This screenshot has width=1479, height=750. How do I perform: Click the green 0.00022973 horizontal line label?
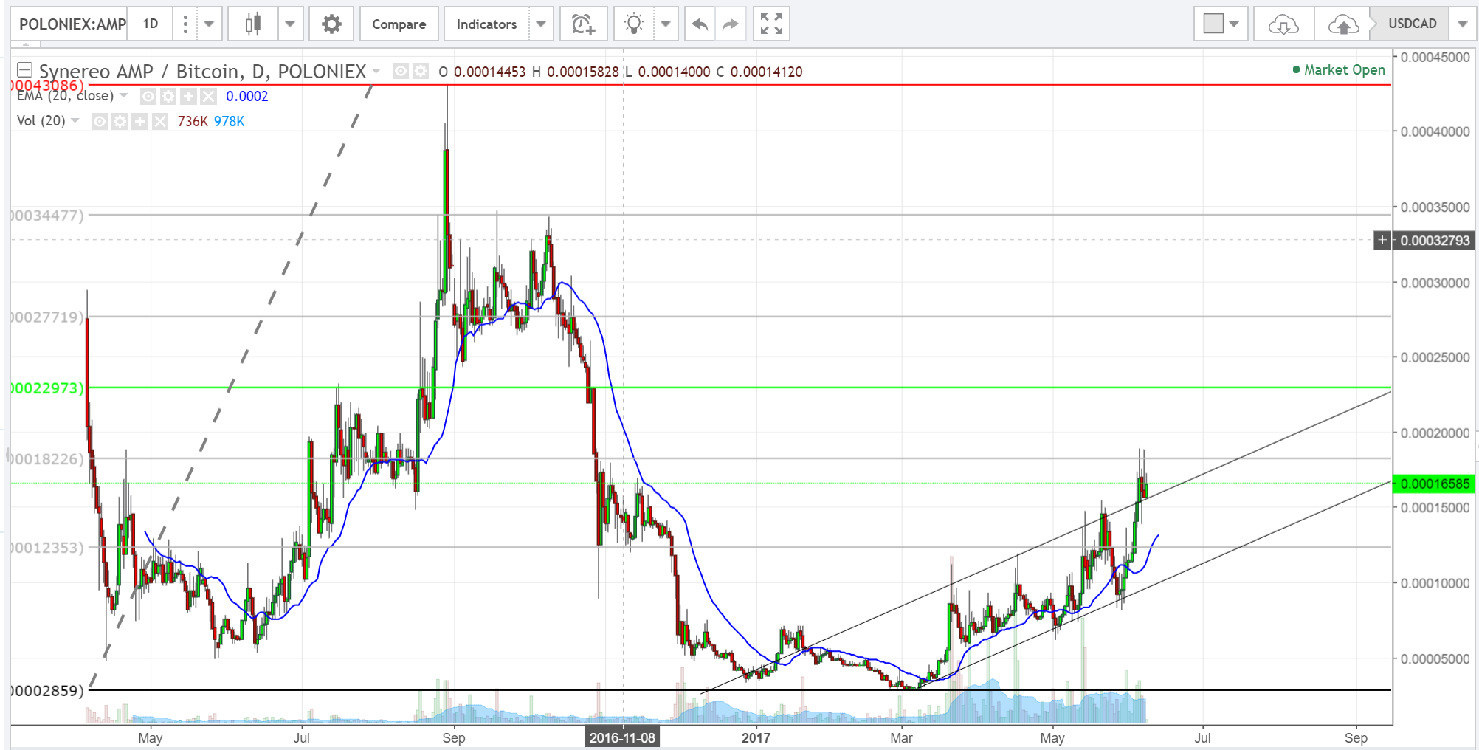click(x=48, y=388)
